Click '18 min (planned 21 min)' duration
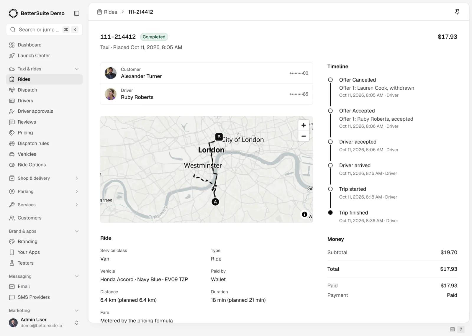Image resolution: width=472 pixels, height=336 pixels. click(x=238, y=300)
